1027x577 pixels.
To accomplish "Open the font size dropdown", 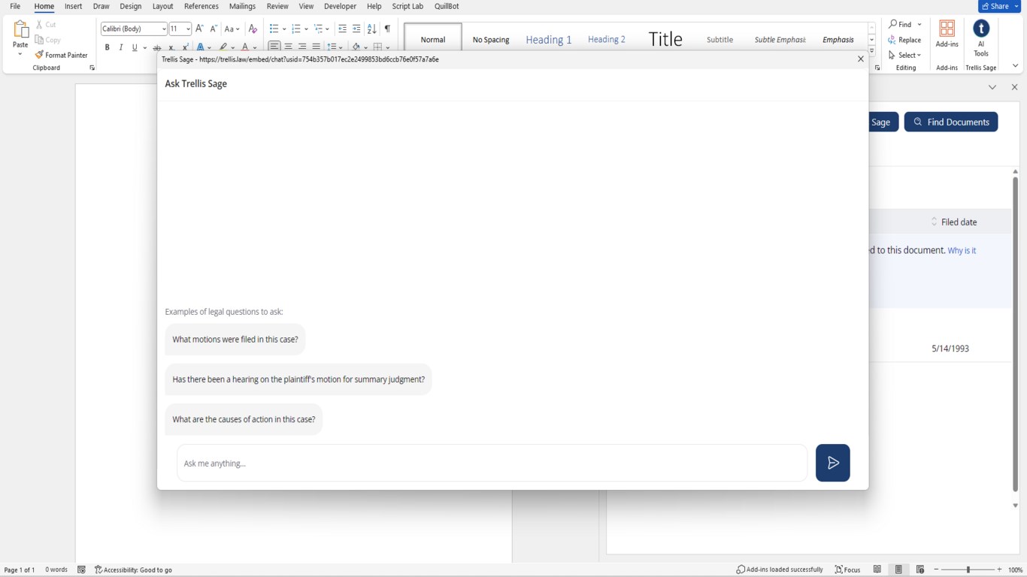I will [188, 29].
